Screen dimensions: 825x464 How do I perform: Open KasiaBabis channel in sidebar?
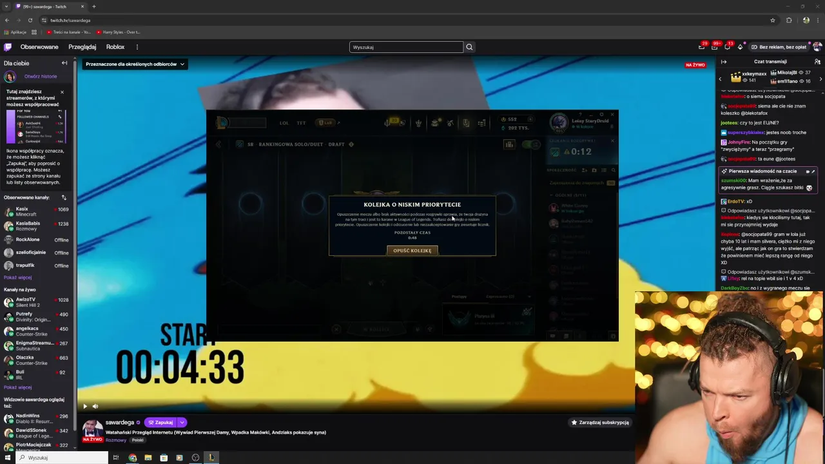point(36,226)
